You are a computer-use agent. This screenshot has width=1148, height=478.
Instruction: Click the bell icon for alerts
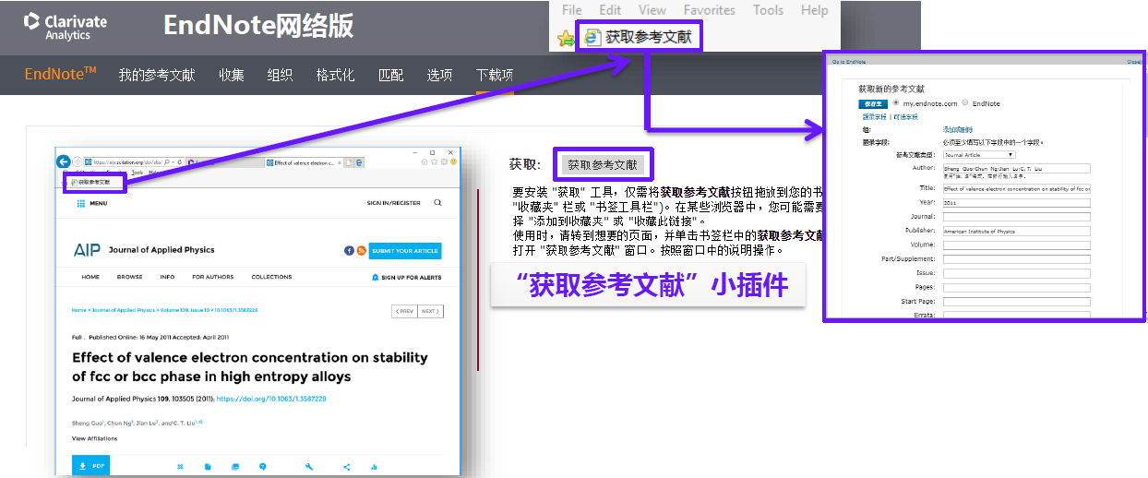tap(375, 277)
